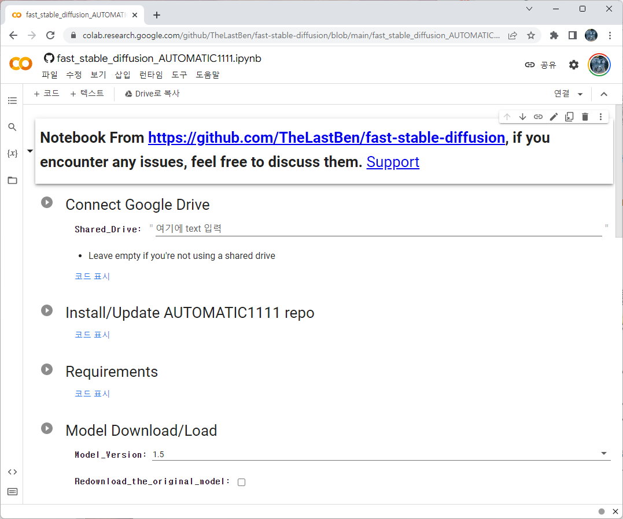
Task: Run the Requirements cell
Action: pos(47,369)
